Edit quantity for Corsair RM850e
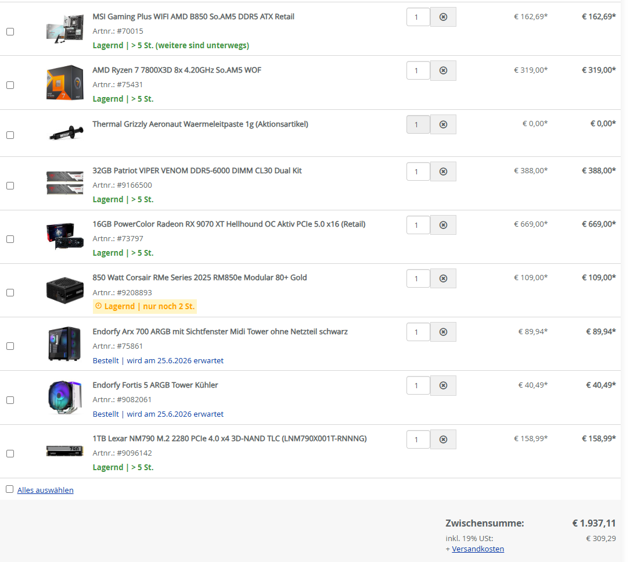This screenshot has width=630, height=562. click(418, 278)
